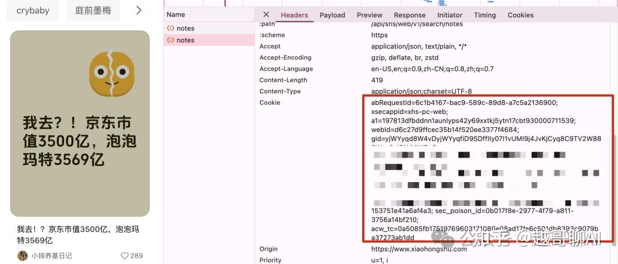Open the 京东市值3500亿 note card image
Screen dimensions: 618x264
pos(80,124)
